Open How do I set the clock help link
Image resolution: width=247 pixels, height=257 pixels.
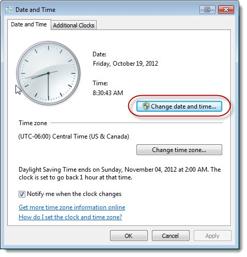pyautogui.click(x=70, y=217)
